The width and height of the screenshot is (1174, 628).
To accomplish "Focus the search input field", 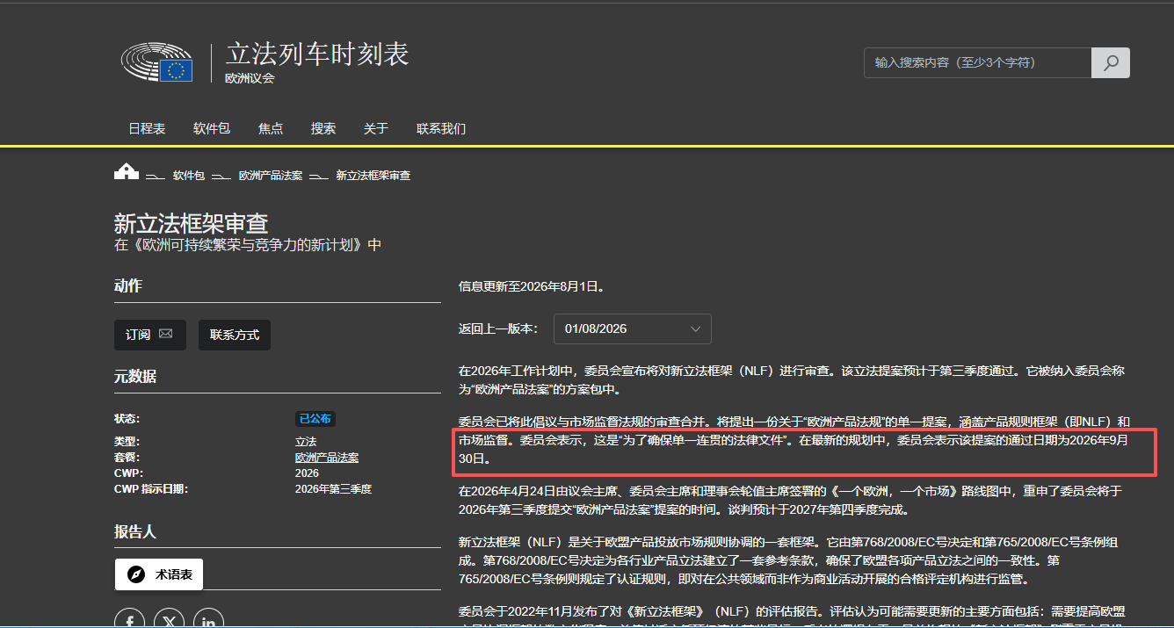I will (x=977, y=62).
